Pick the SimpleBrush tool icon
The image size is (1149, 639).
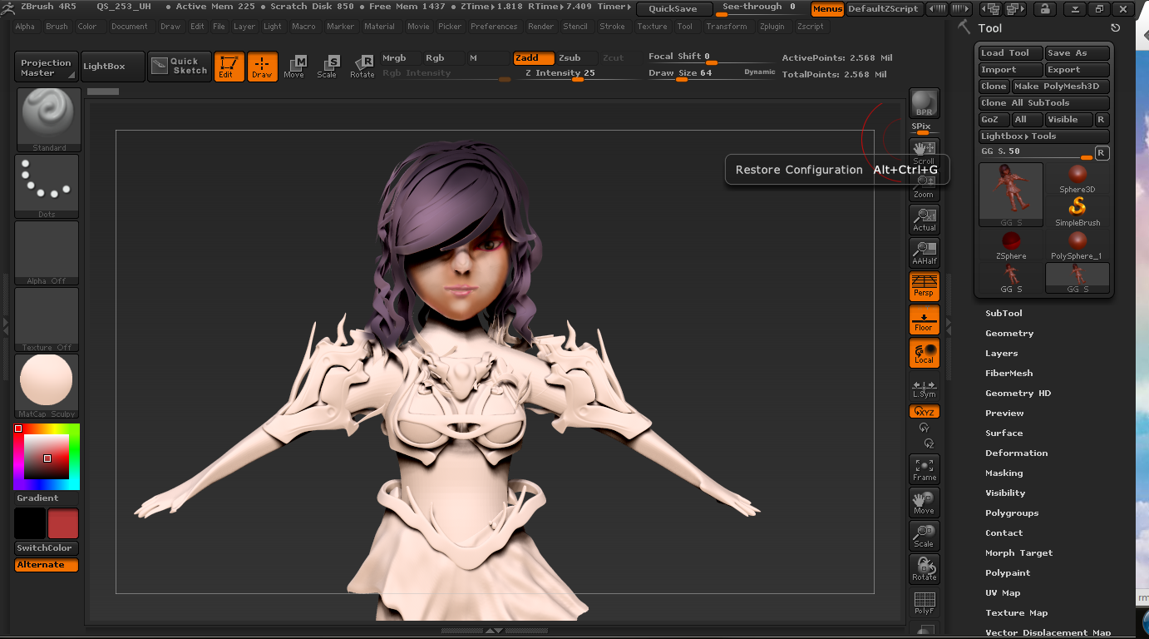point(1077,211)
